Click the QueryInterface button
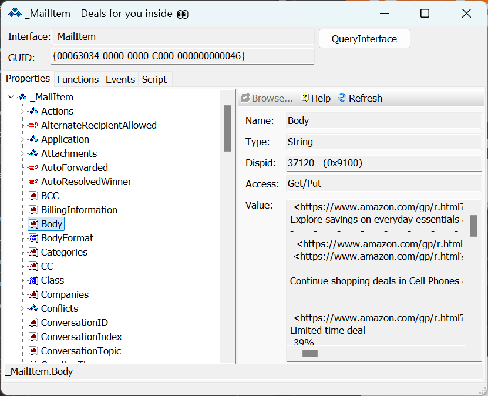The height and width of the screenshot is (396, 488). coord(365,39)
